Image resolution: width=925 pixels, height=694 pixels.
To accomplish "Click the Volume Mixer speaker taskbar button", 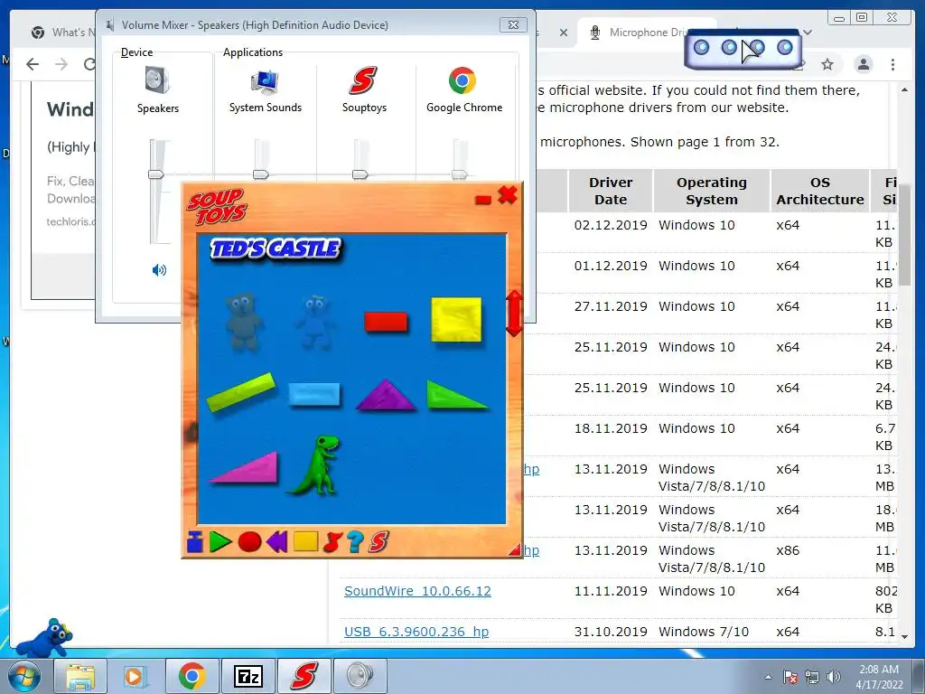I will coord(360,676).
